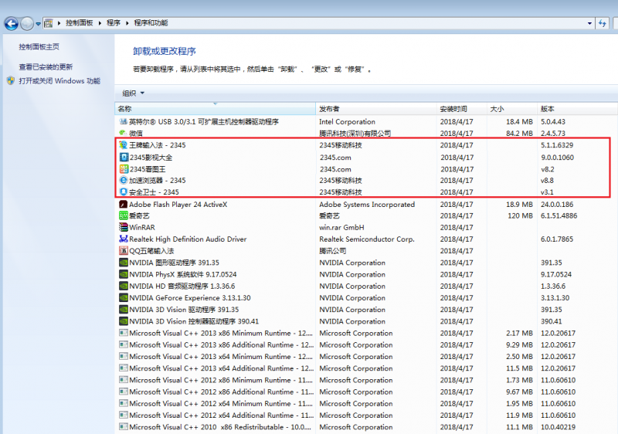Screen dimensions: 618x434
Task: Click publisher win.rar GmbH
Action: click(x=341, y=227)
